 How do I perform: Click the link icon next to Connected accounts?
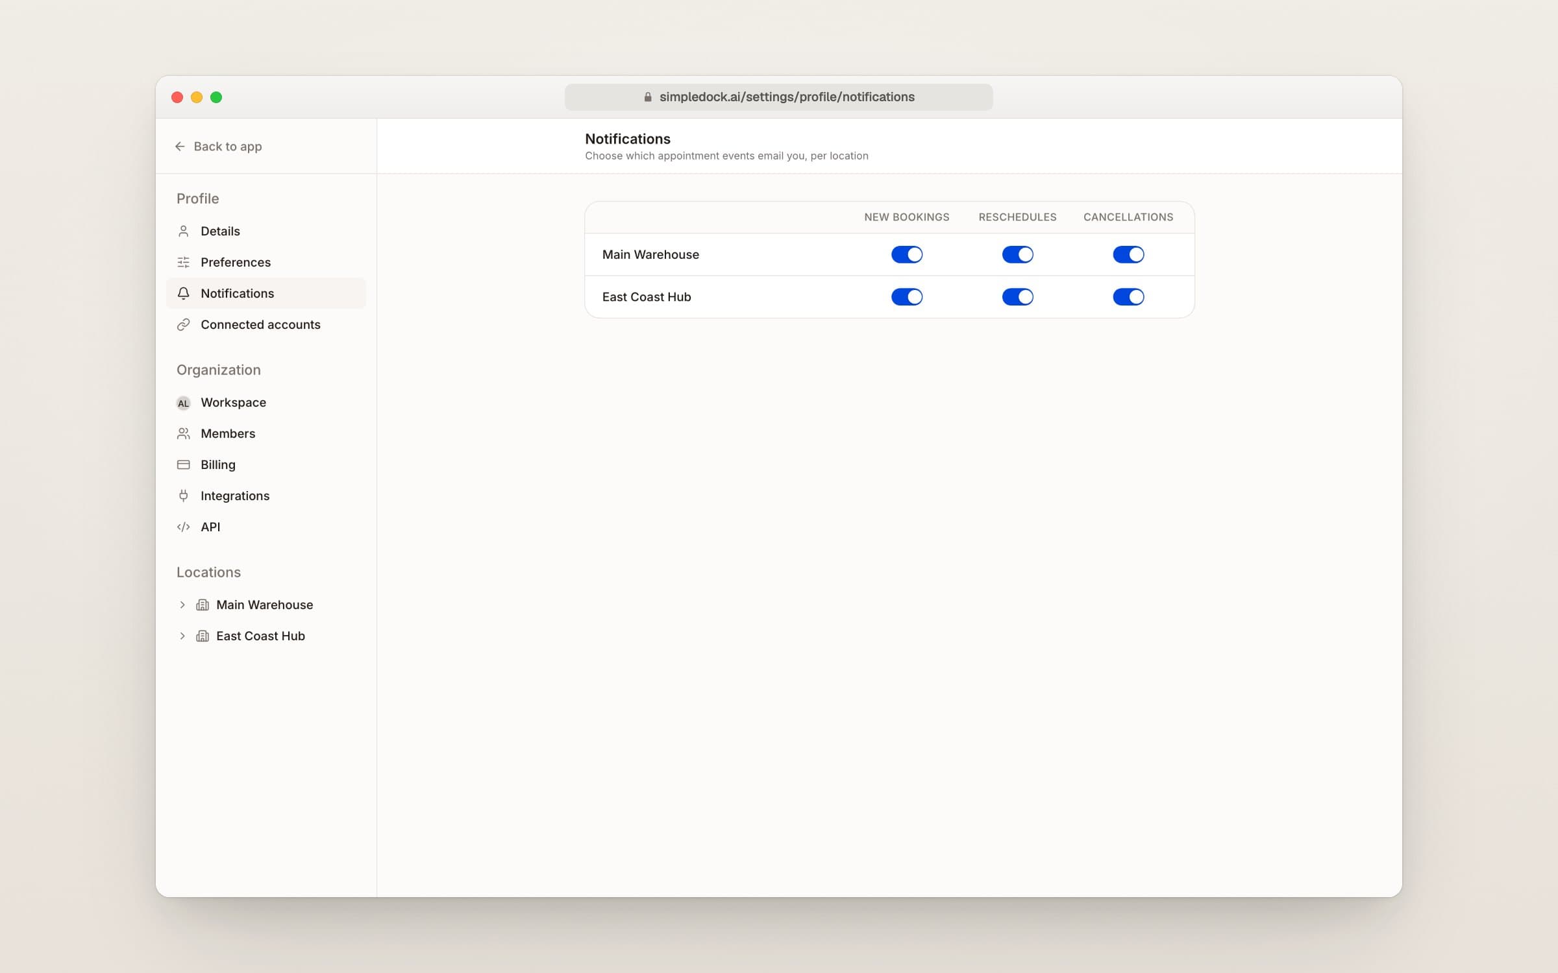pos(184,324)
